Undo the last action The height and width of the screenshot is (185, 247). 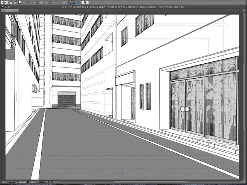[28, 3]
